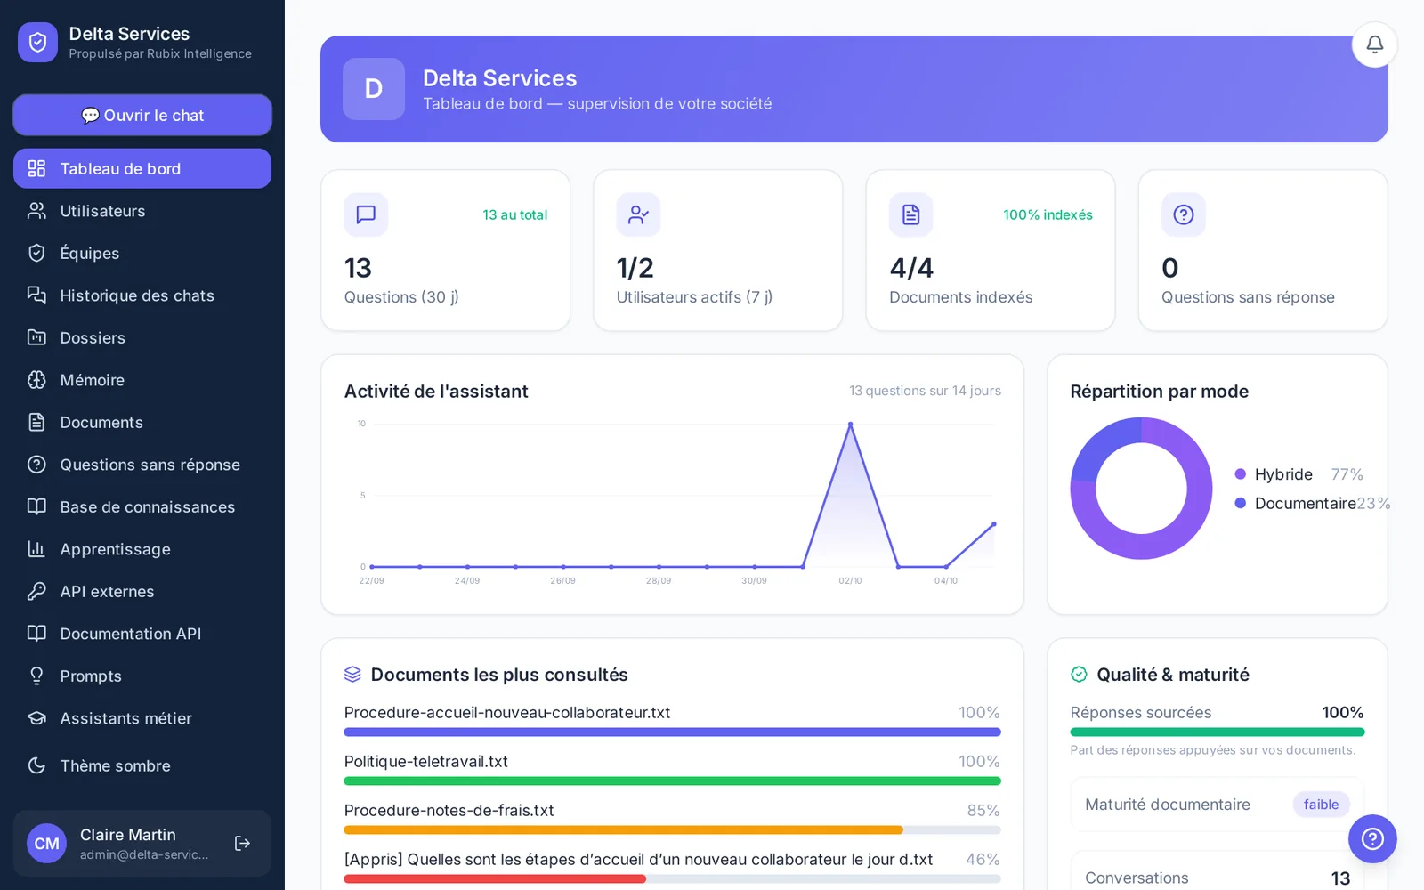Click the user-check icon on Utilisateurs actifs card

638,214
